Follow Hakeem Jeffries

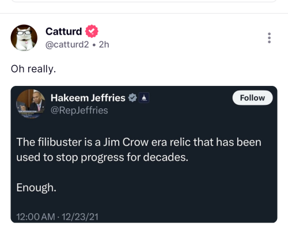252,98
